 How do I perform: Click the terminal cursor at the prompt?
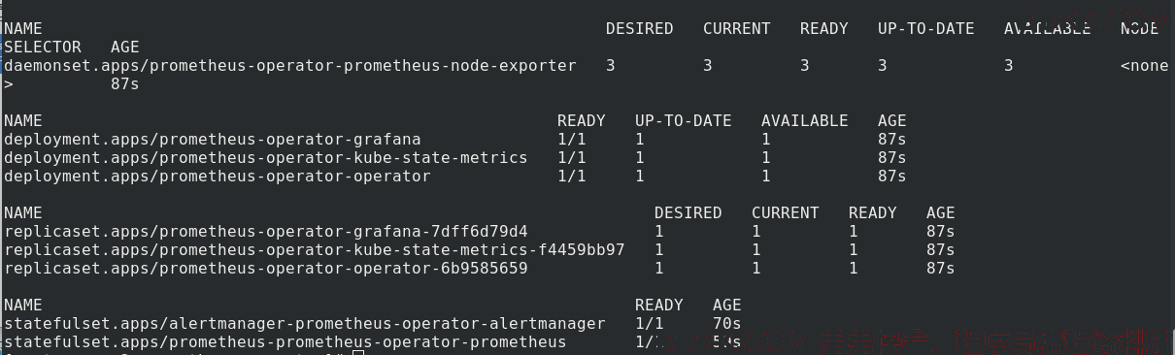pyautogui.click(x=358, y=353)
